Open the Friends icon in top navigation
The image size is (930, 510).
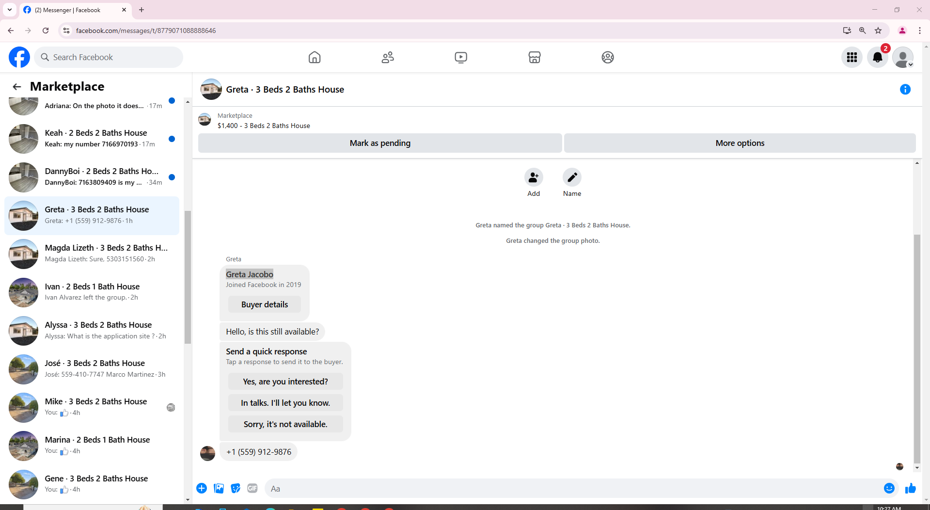tap(388, 57)
